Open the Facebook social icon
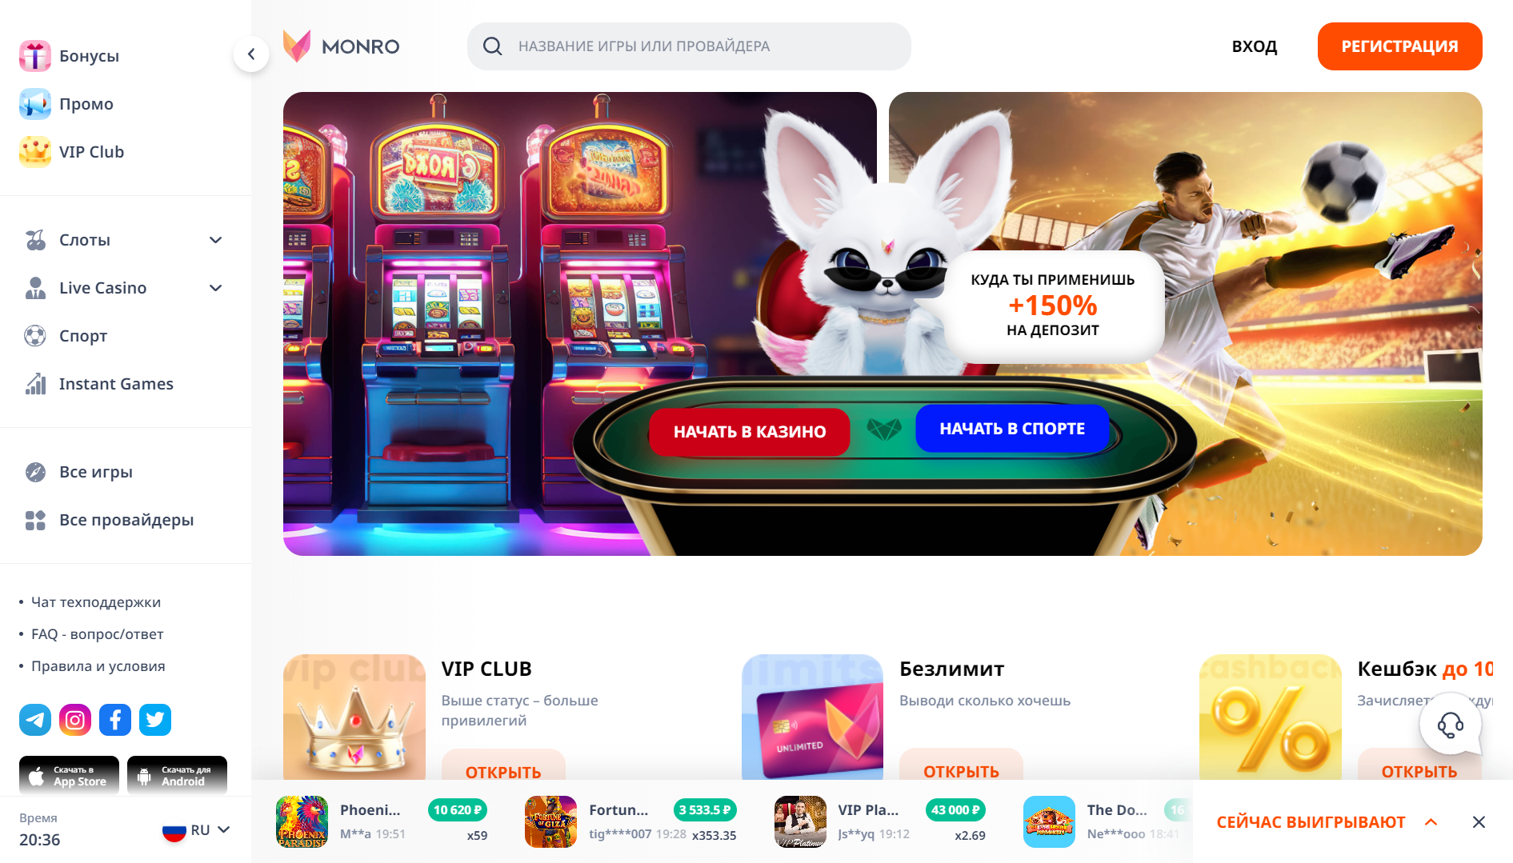 click(x=115, y=720)
